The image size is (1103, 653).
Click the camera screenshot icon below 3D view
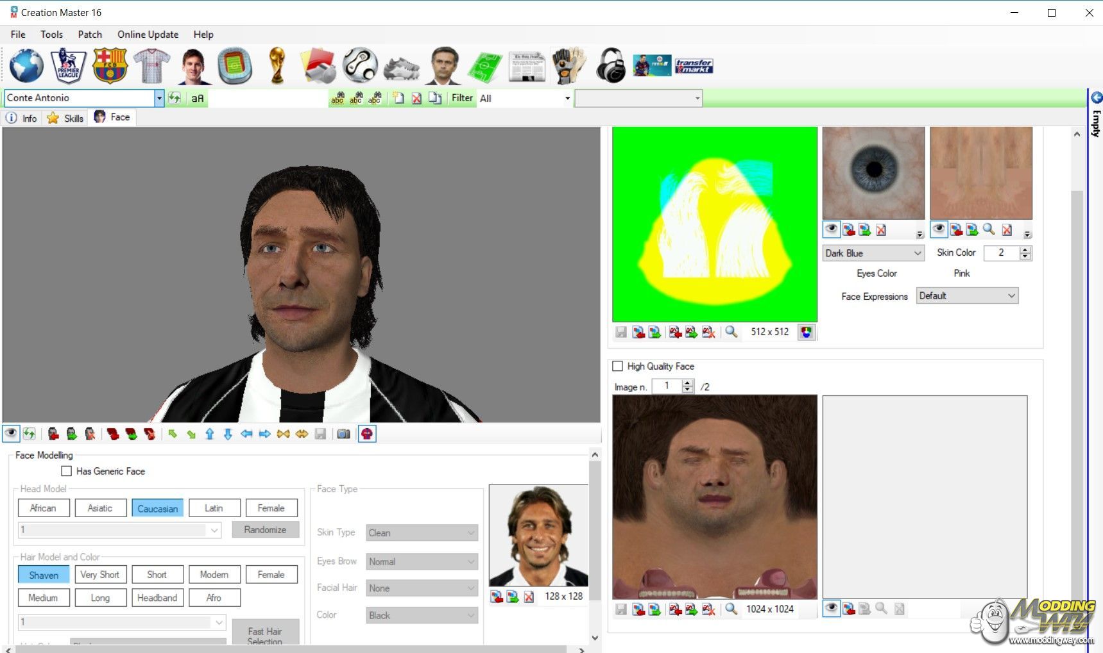343,434
